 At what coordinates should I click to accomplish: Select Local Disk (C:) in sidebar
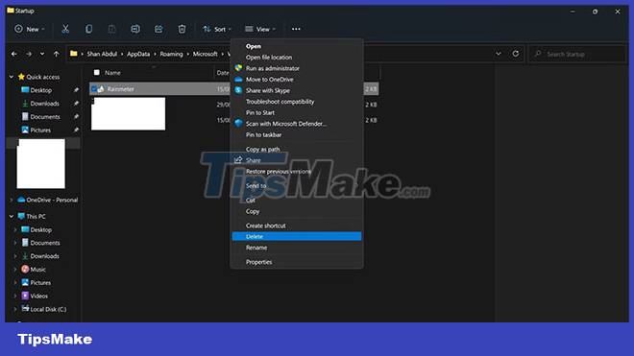pyautogui.click(x=48, y=309)
